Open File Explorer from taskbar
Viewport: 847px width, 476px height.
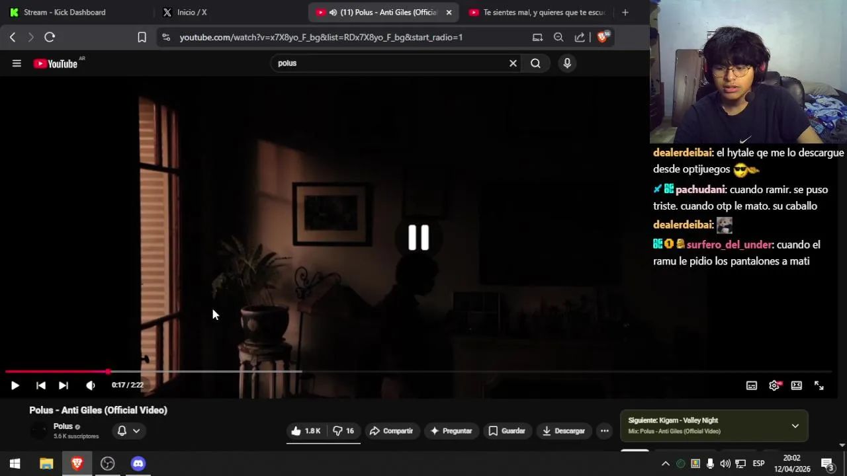[x=46, y=463]
